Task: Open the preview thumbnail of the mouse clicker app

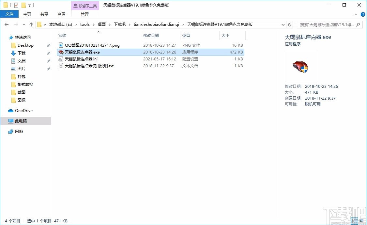Action: [300, 65]
